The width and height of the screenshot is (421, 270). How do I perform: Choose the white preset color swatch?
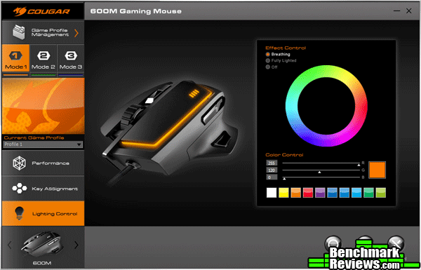pyautogui.click(x=272, y=193)
